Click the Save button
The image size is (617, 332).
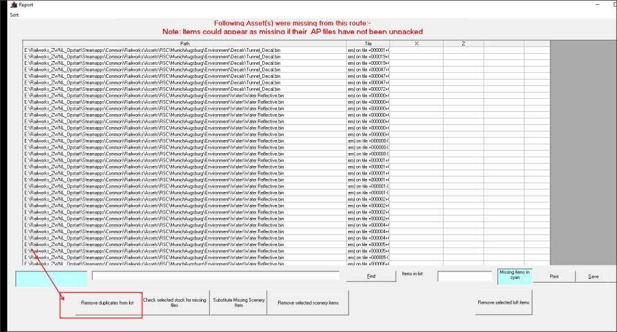(x=593, y=276)
